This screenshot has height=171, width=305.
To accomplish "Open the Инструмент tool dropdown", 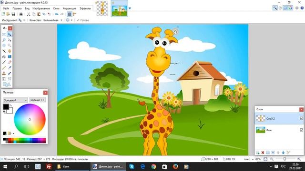I will pos(24,20).
